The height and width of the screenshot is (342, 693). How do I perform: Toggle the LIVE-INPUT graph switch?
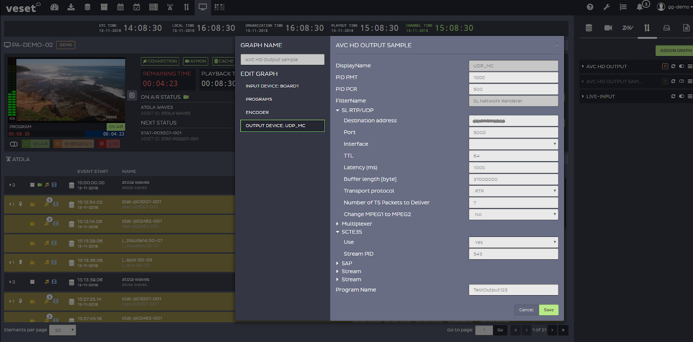(682, 96)
